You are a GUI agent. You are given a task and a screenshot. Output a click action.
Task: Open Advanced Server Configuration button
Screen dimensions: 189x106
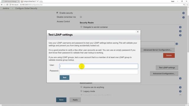[x=157, y=50]
